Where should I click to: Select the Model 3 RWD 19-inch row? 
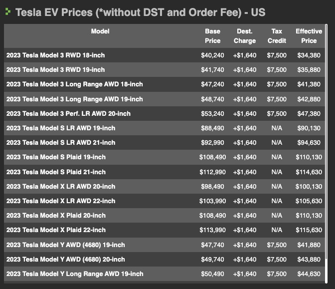(x=55, y=70)
